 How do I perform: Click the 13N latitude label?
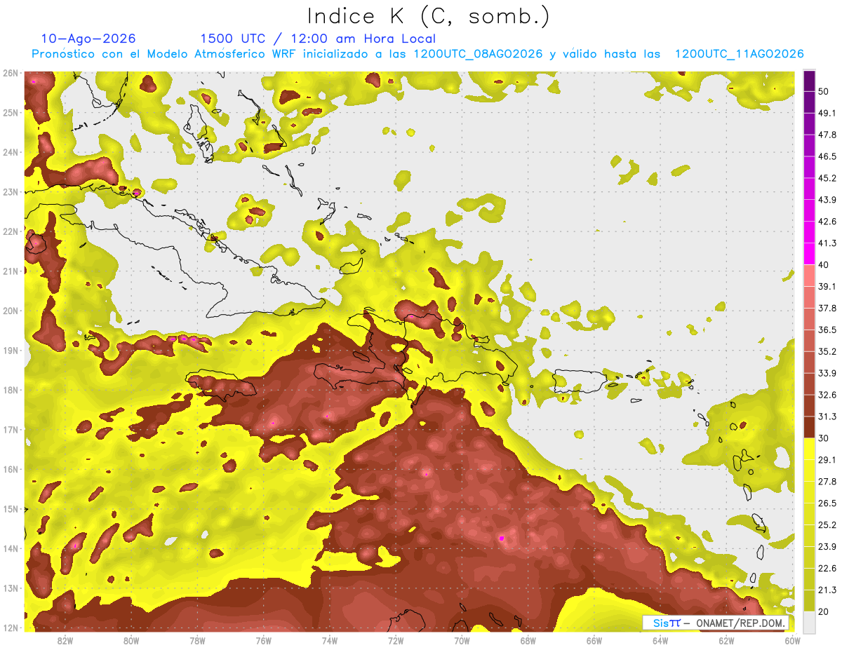coord(10,588)
